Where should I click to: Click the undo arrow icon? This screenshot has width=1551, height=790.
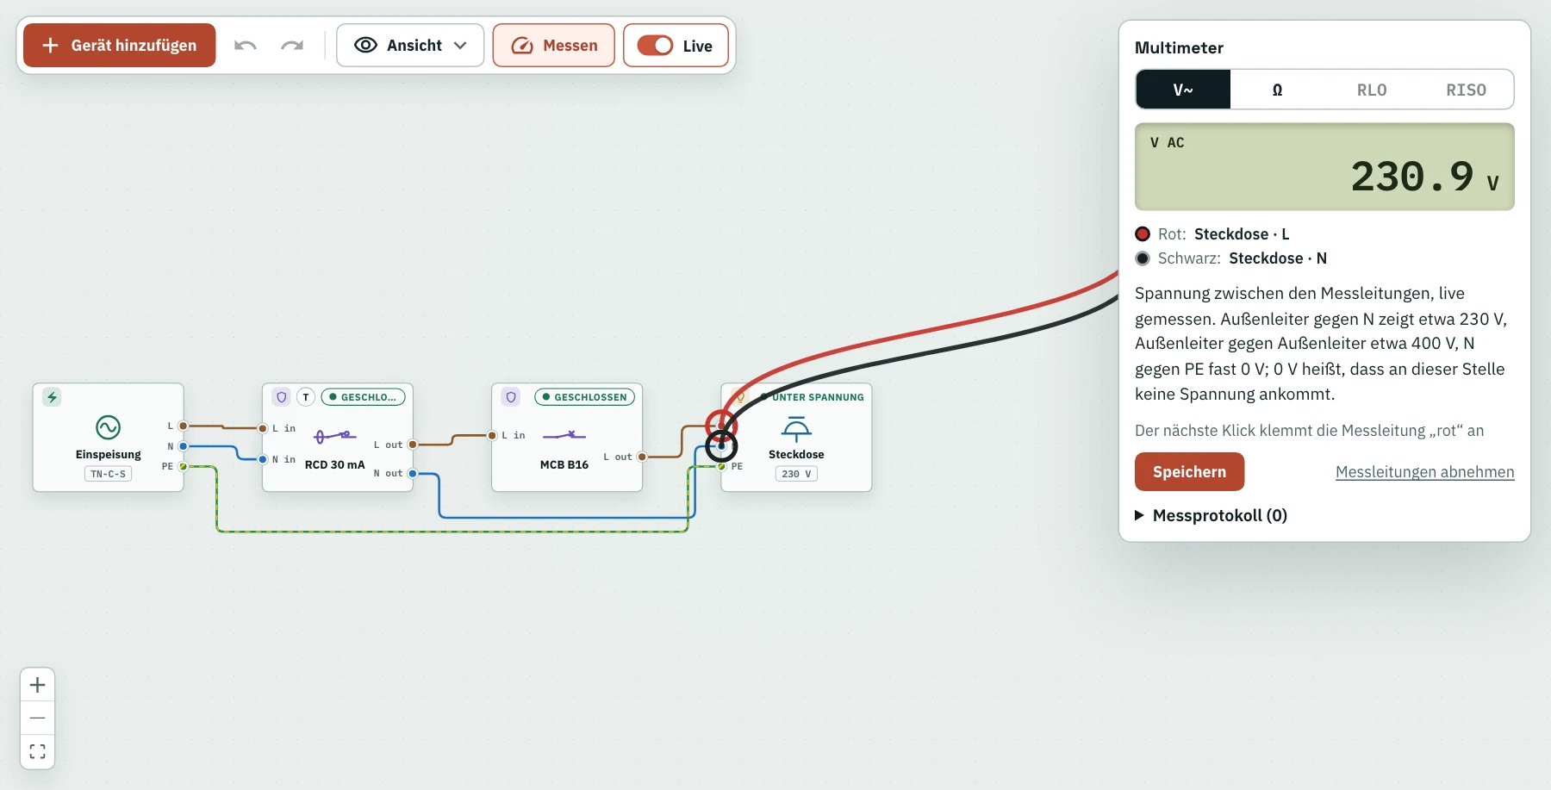pos(246,46)
